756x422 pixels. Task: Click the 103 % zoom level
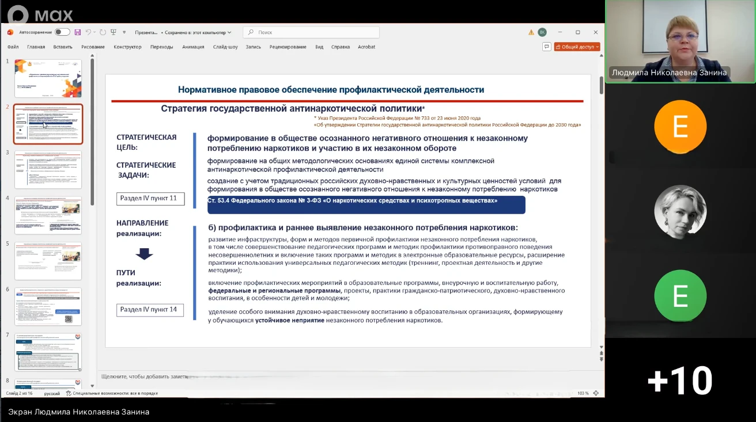[583, 393]
